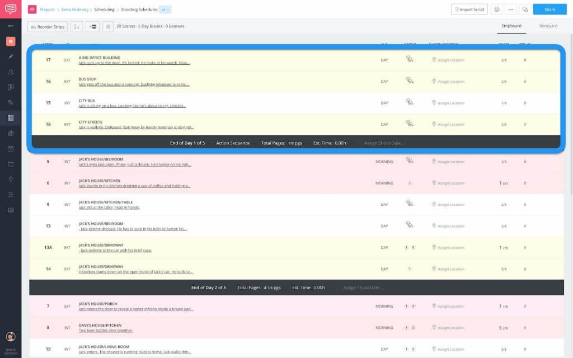Toggle the paperclip on the CITY BUS strip
The width and height of the screenshot is (573, 358).
coord(409,102)
